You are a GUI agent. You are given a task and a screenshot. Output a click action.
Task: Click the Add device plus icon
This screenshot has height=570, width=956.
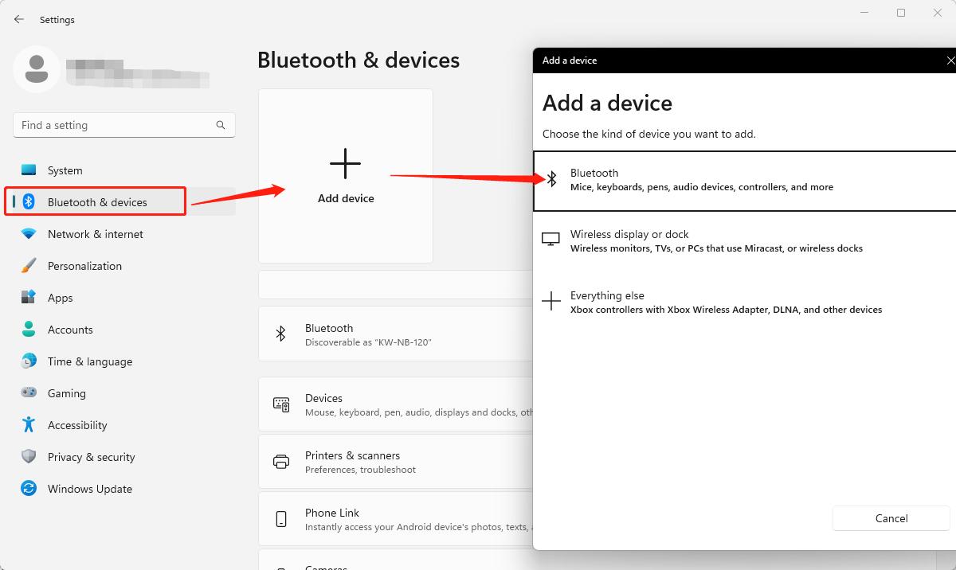(345, 163)
